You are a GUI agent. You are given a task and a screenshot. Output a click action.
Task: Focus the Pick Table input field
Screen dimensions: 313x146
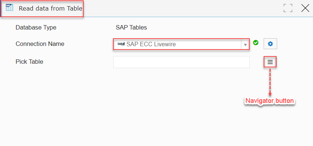181,62
